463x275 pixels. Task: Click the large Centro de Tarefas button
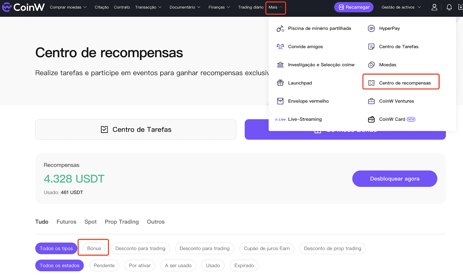[x=136, y=129]
